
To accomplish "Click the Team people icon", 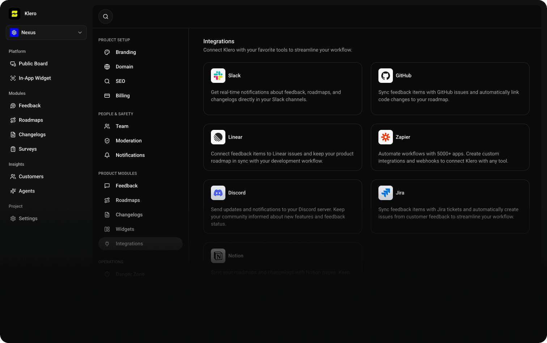I will pos(107,126).
